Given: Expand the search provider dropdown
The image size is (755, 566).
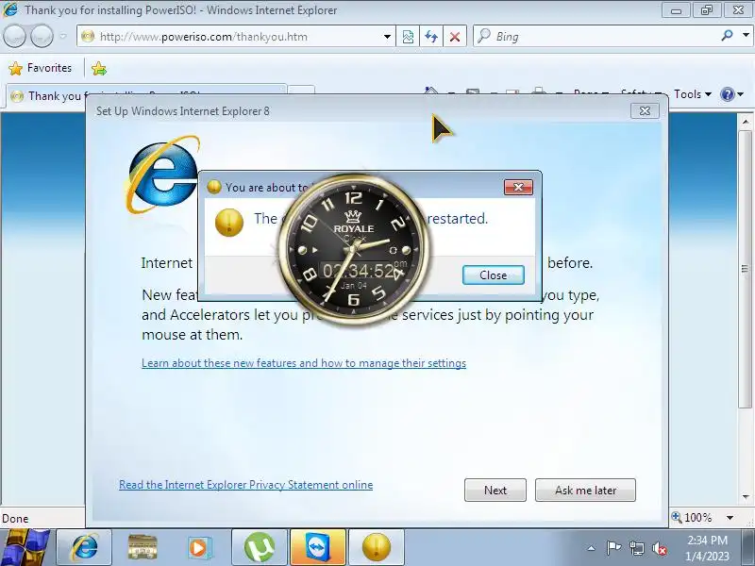Looking at the screenshot, I should pyautogui.click(x=746, y=36).
